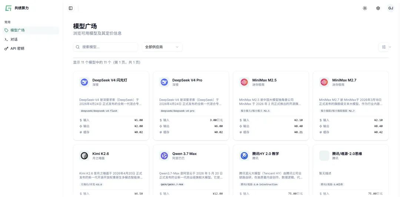Image resolution: width=400 pixels, height=197 pixels.
Task: Open the GJ user avatar menu
Action: [x=391, y=8]
